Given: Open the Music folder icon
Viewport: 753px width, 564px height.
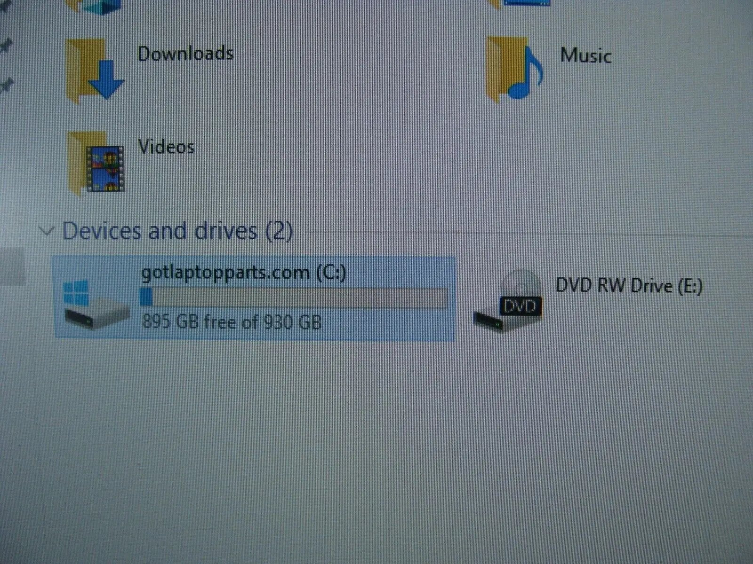Looking at the screenshot, I should click(x=514, y=70).
